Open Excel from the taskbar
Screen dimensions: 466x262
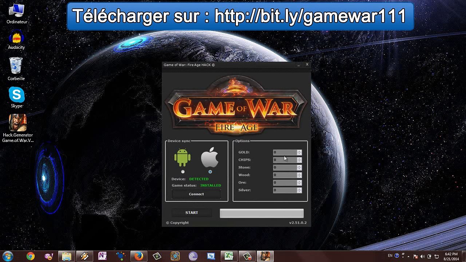point(229,256)
